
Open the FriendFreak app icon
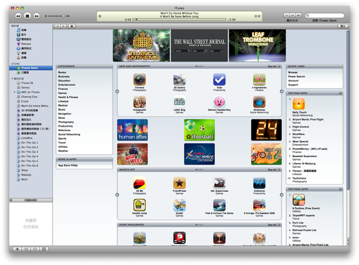180,183
